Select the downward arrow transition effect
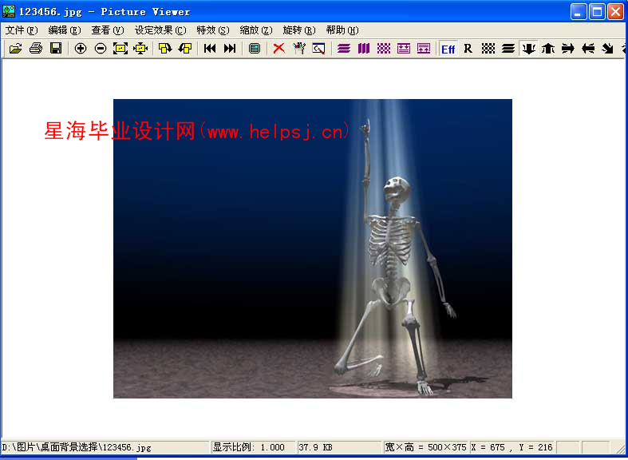The height and width of the screenshot is (460, 628). pos(529,49)
